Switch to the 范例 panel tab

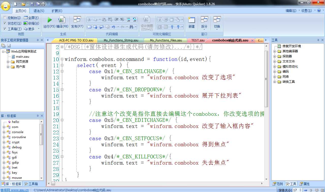point(278,184)
